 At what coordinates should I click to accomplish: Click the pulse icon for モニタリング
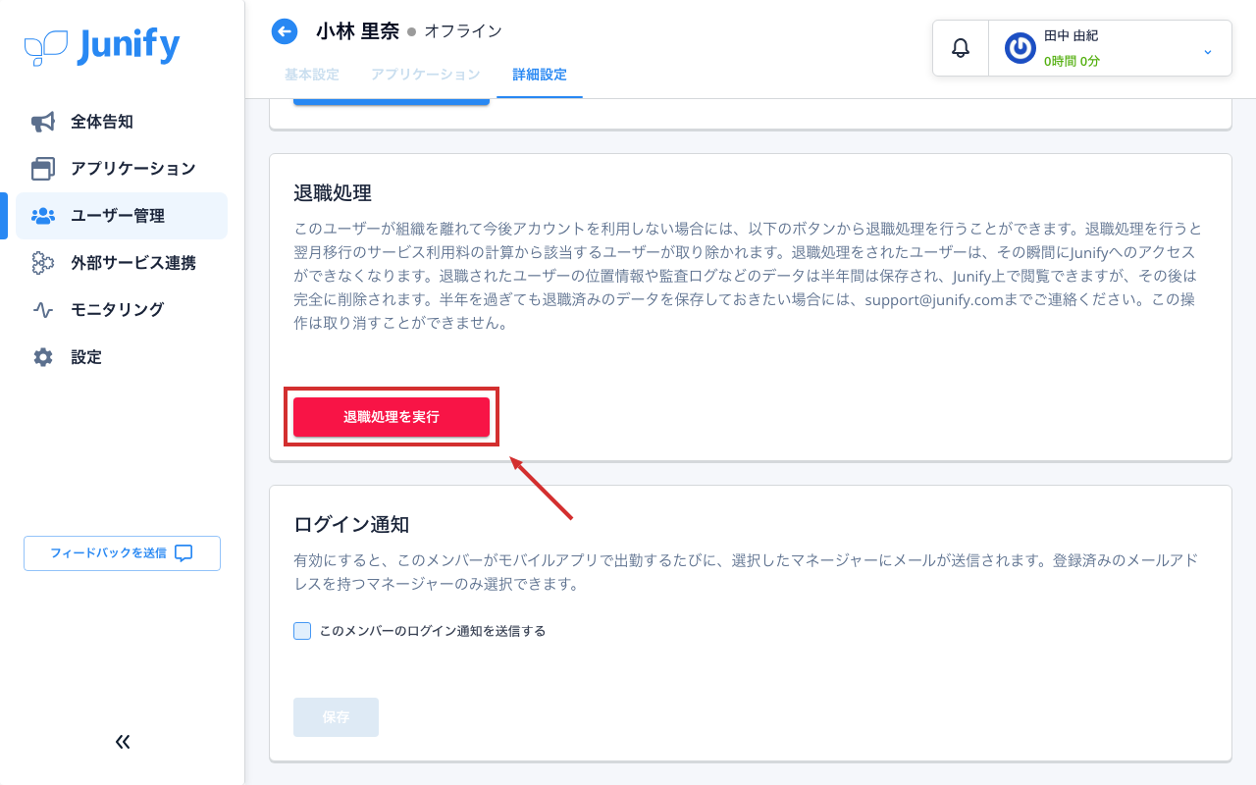point(43,310)
